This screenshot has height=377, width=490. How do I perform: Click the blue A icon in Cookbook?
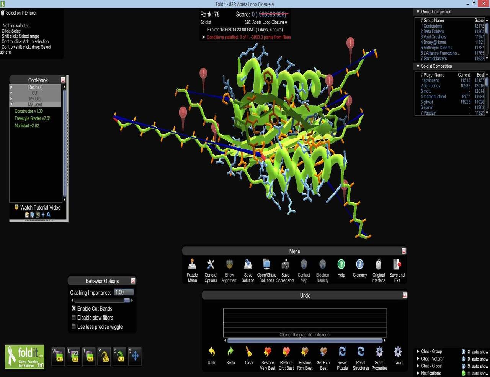point(49,215)
